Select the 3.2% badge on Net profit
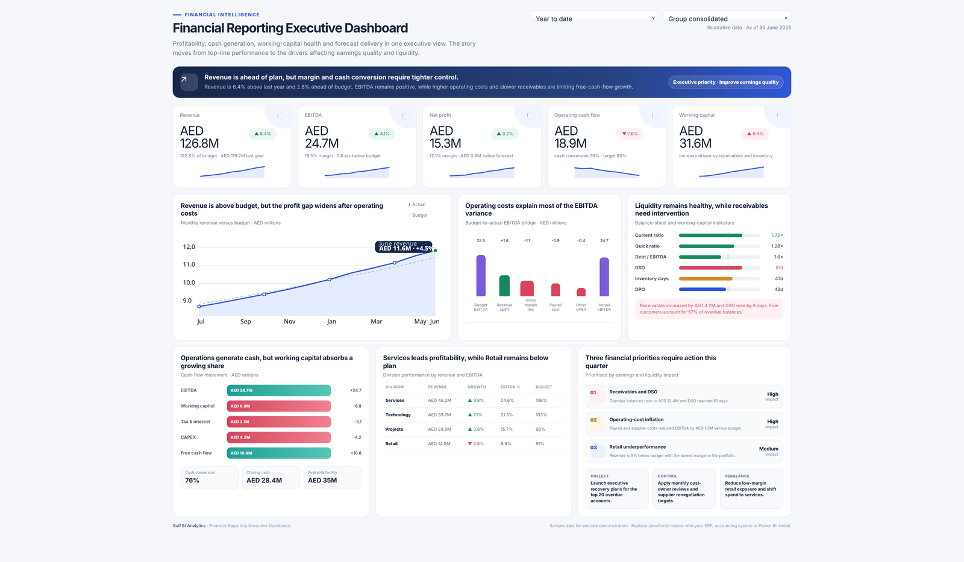This screenshot has height=562, width=964. point(505,134)
